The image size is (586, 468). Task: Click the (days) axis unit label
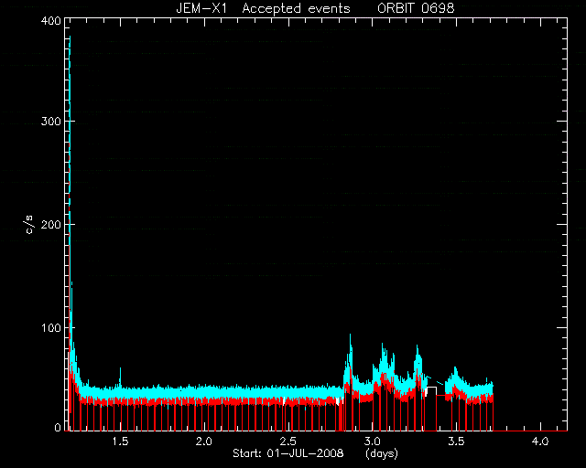click(382, 453)
